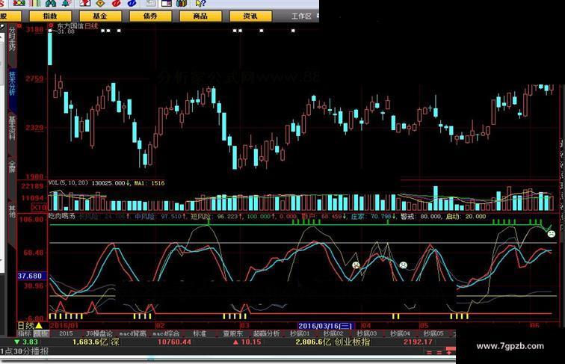Click the red flag note toolbar icon
565x364 pixels.
point(84,3)
